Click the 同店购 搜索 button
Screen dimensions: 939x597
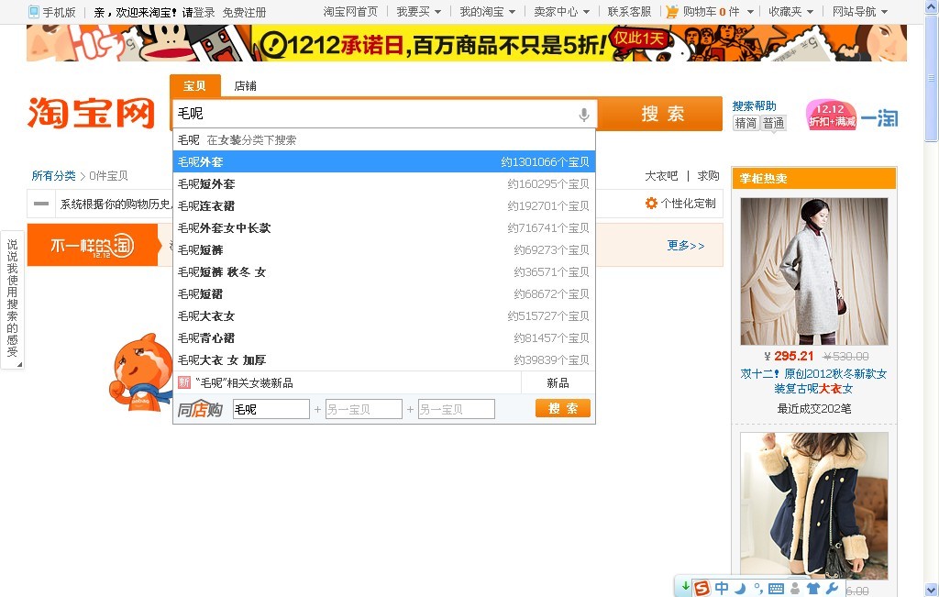tap(563, 408)
